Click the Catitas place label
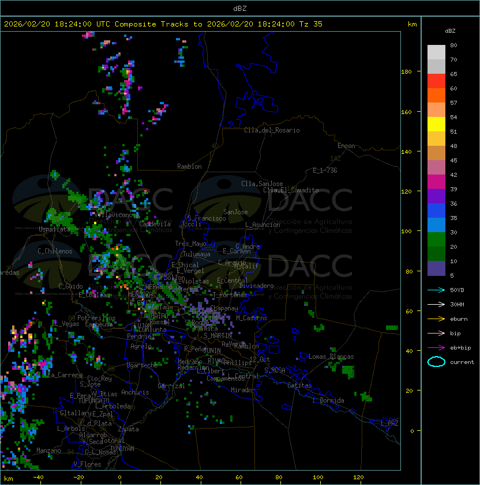Image resolution: width=480 pixels, height=485 pixels. tap(299, 385)
